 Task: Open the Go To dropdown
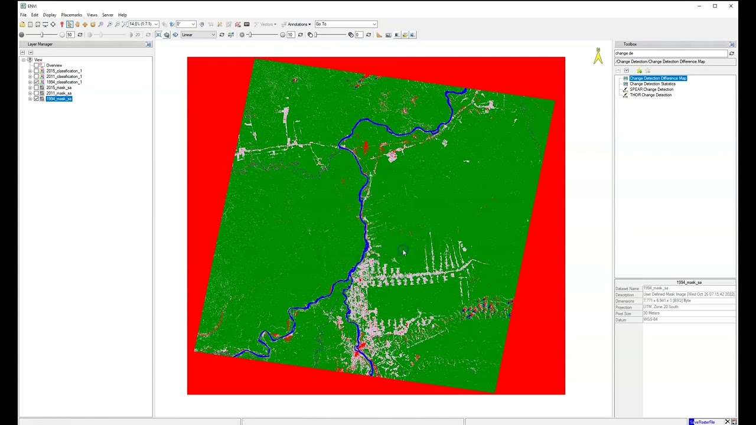point(374,24)
